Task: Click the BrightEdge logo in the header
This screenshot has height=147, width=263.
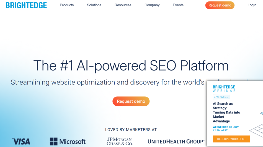Action: point(26,5)
